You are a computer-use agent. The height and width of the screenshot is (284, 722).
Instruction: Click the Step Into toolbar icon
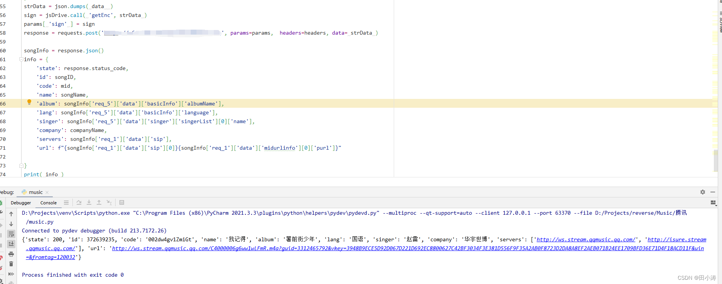pyautogui.click(x=89, y=202)
